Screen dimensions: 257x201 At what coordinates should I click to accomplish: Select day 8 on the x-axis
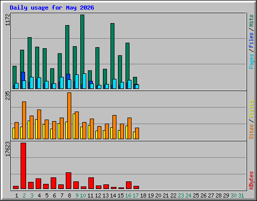(69, 195)
